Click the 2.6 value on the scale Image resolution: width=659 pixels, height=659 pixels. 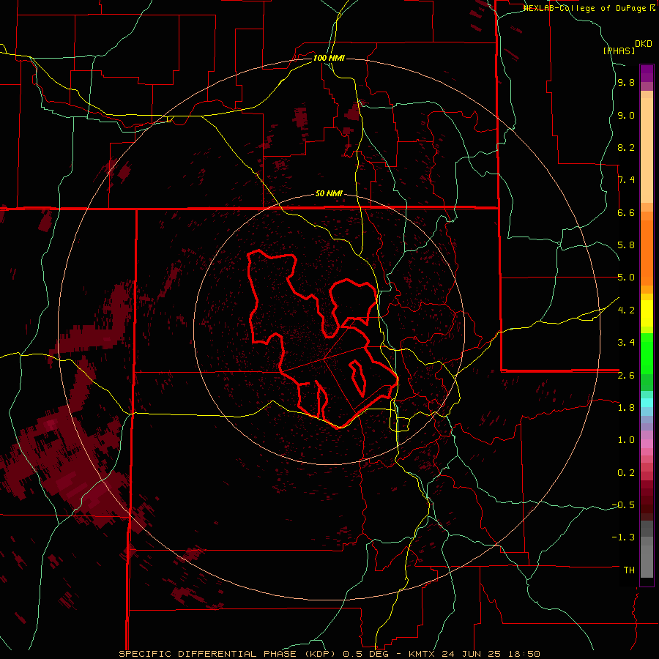(626, 376)
